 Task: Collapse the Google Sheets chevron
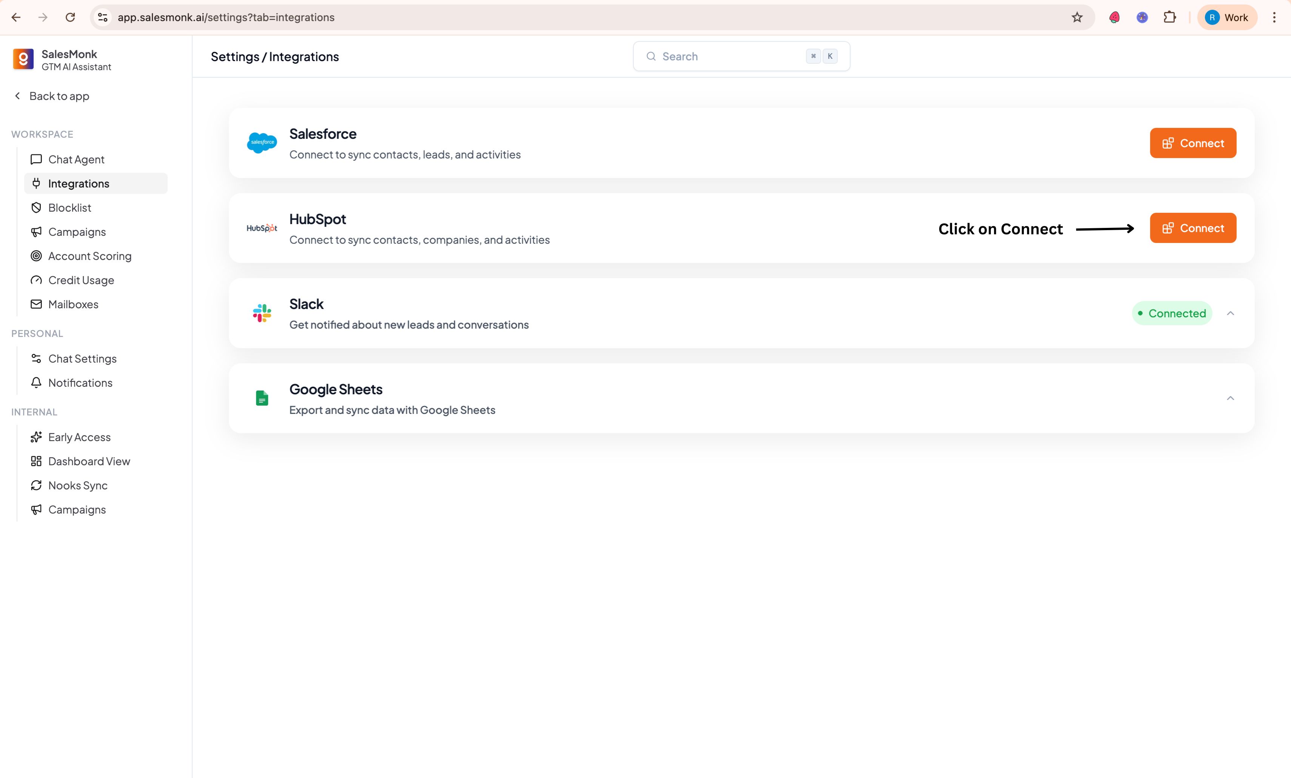(1230, 398)
